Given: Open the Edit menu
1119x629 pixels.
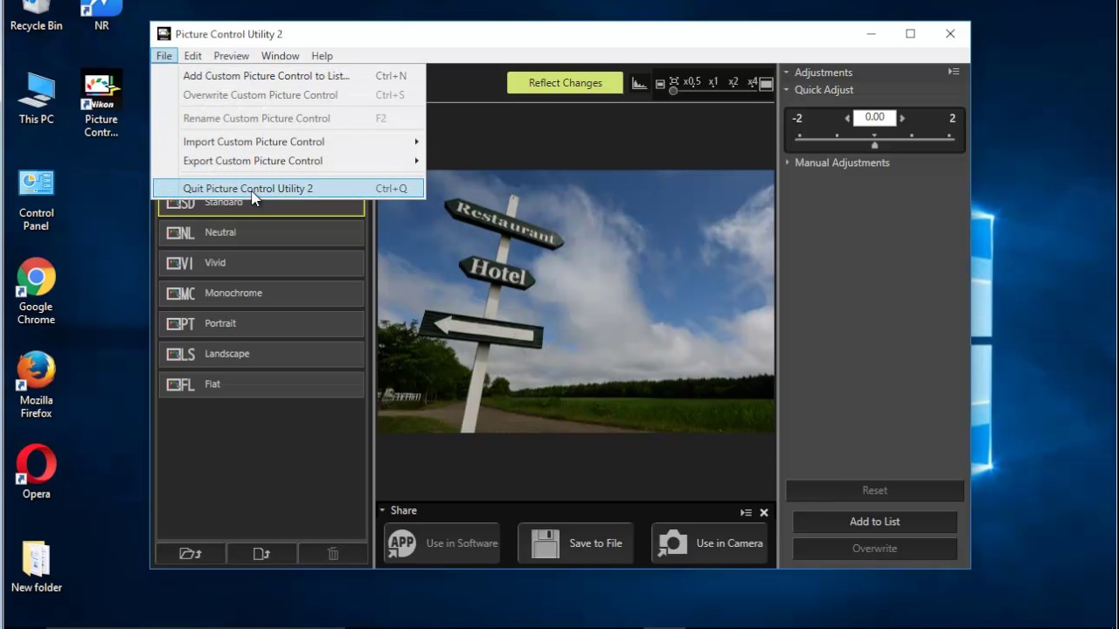Looking at the screenshot, I should 193,56.
